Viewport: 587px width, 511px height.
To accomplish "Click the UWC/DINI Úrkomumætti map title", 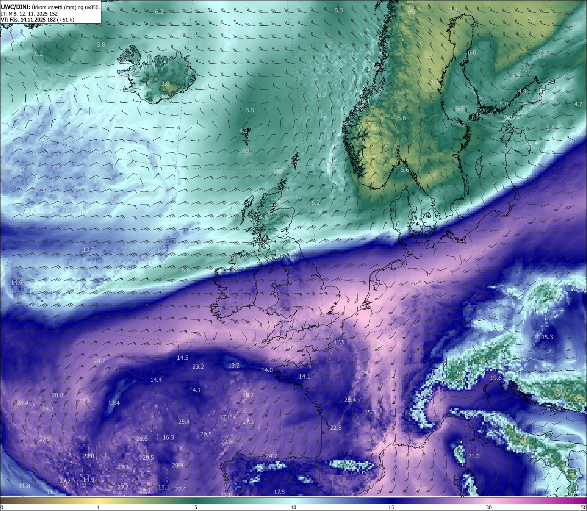I will 50,7.
